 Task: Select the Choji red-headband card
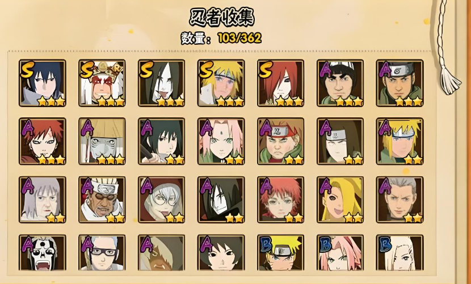pos(280,141)
